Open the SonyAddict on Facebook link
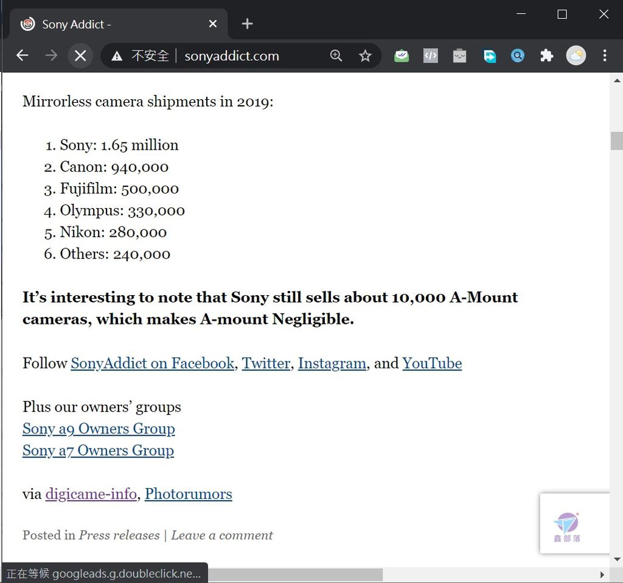 pyautogui.click(x=153, y=363)
